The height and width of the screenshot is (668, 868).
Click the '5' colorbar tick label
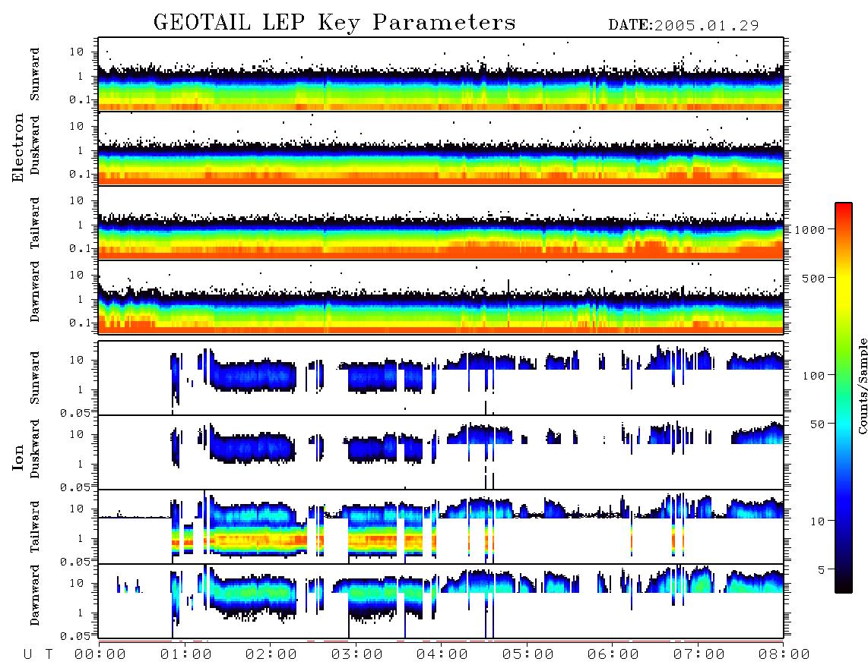pyautogui.click(x=821, y=570)
